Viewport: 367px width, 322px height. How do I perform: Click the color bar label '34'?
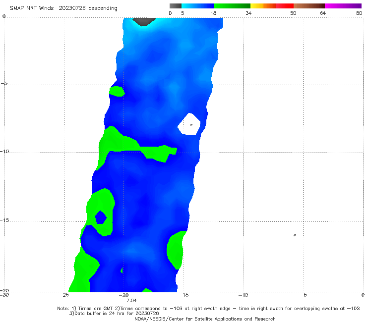pos(248,13)
